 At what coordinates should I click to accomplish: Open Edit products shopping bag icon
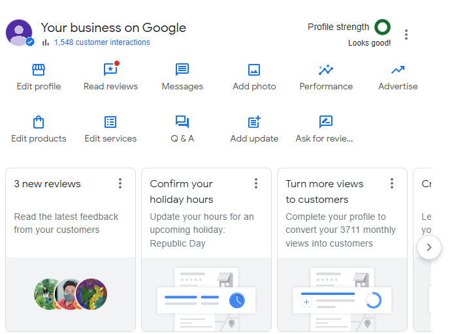[39, 122]
